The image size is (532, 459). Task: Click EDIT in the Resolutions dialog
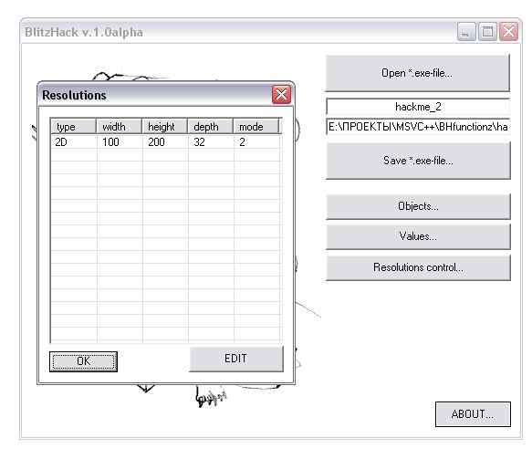[236, 359]
